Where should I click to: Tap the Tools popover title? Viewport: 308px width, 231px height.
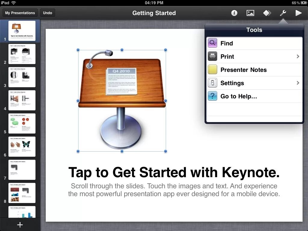tap(254, 30)
